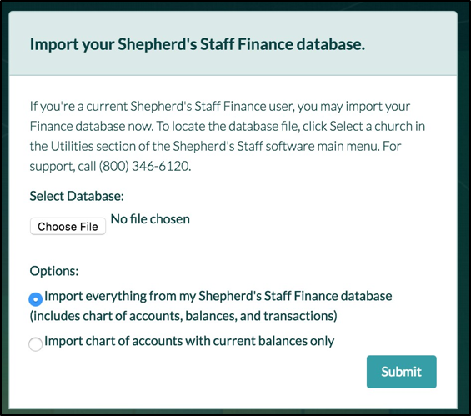Click 'Finance database now' text in paragraph
The width and height of the screenshot is (471, 416).
tap(92, 126)
